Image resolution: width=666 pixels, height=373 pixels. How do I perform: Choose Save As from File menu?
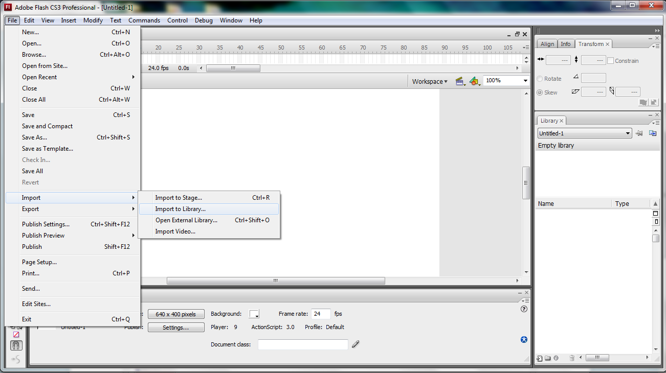pyautogui.click(x=73, y=137)
